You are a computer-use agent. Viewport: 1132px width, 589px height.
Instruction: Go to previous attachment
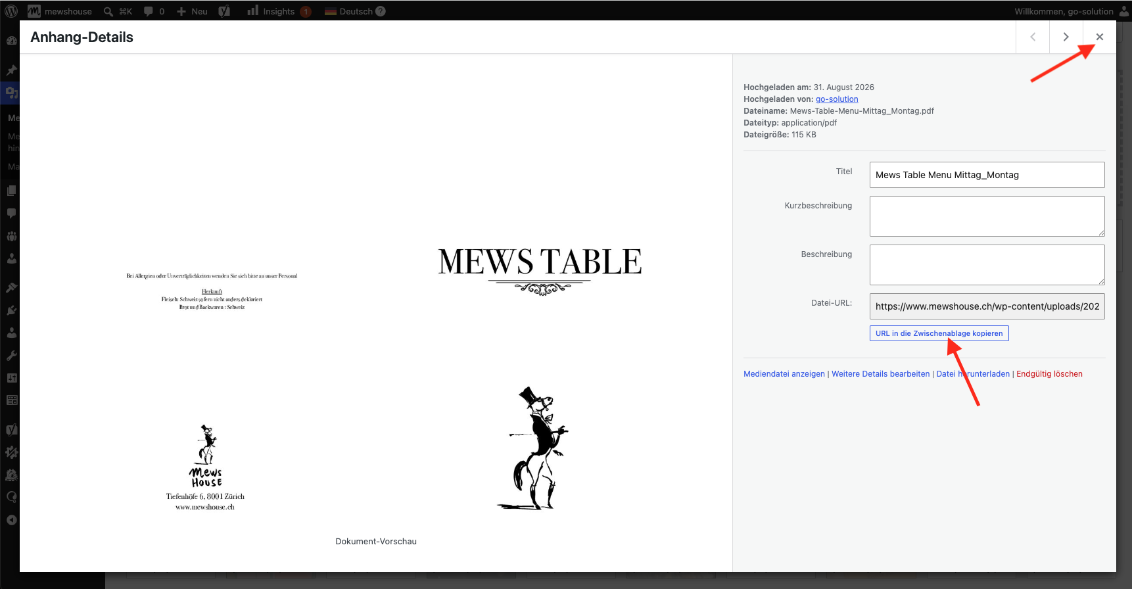(x=1033, y=37)
